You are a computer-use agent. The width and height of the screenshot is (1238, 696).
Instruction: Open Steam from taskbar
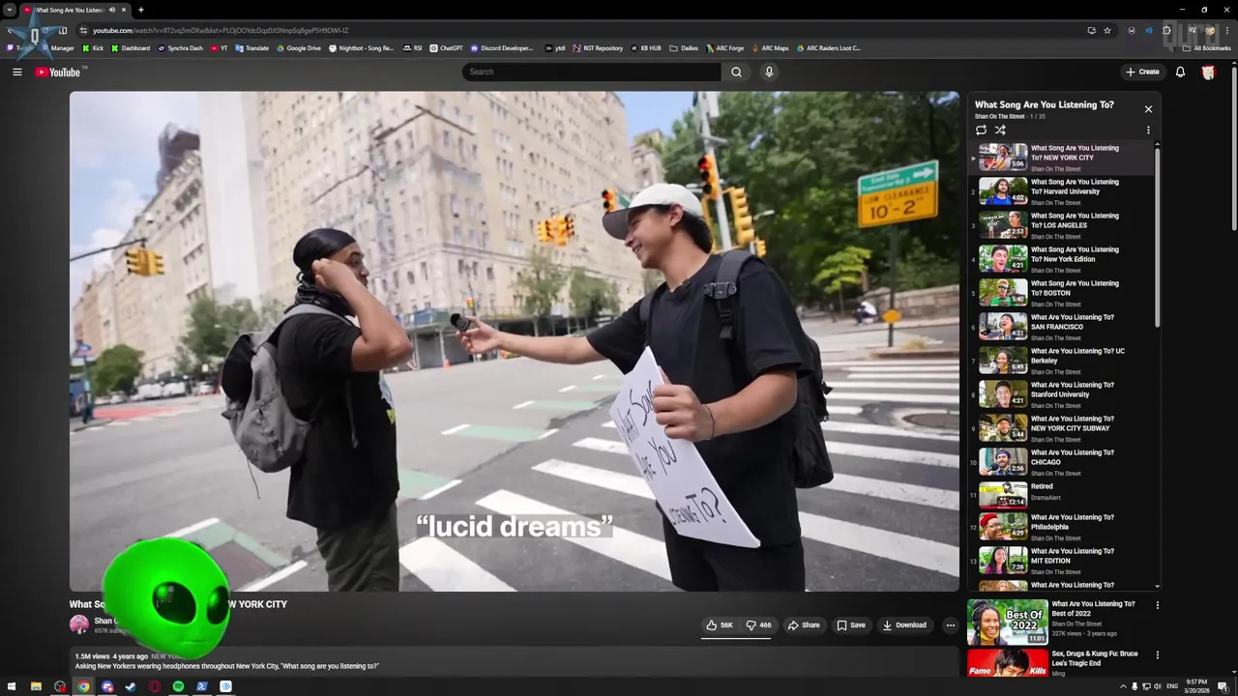[131, 686]
